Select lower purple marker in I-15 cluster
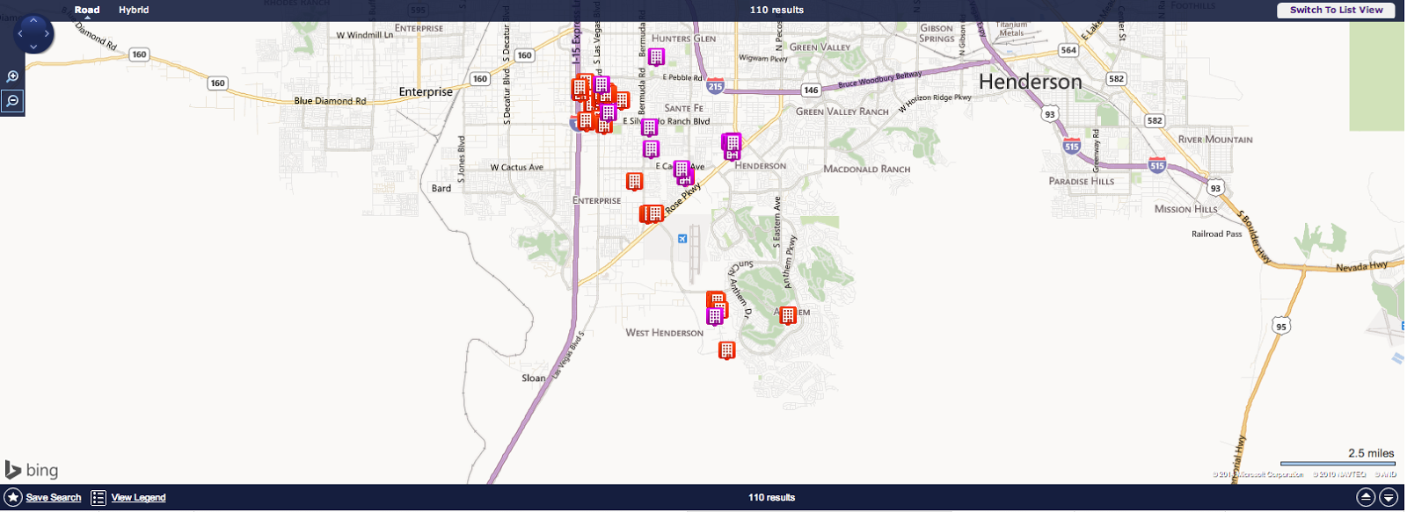The width and height of the screenshot is (1407, 512). pos(609,112)
